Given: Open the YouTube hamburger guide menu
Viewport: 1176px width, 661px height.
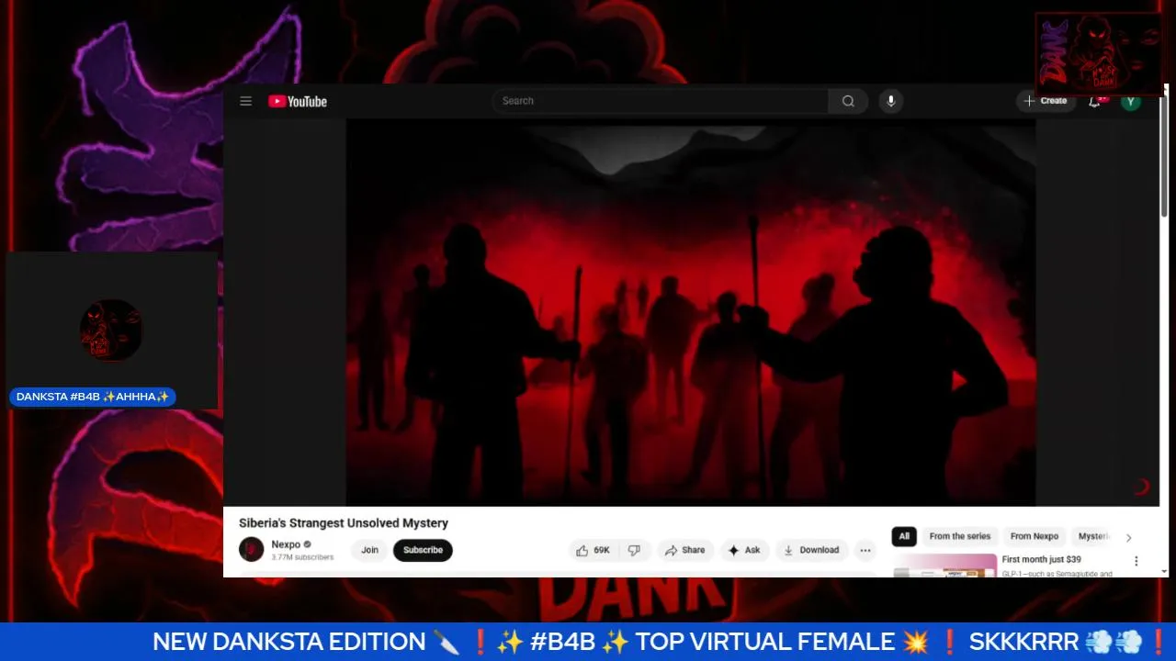Looking at the screenshot, I should [245, 101].
